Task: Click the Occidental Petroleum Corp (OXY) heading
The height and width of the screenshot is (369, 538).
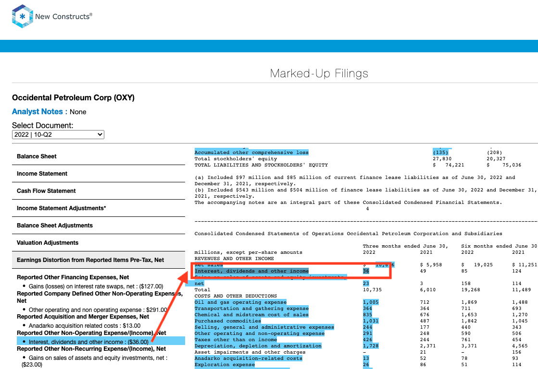Action: point(74,97)
